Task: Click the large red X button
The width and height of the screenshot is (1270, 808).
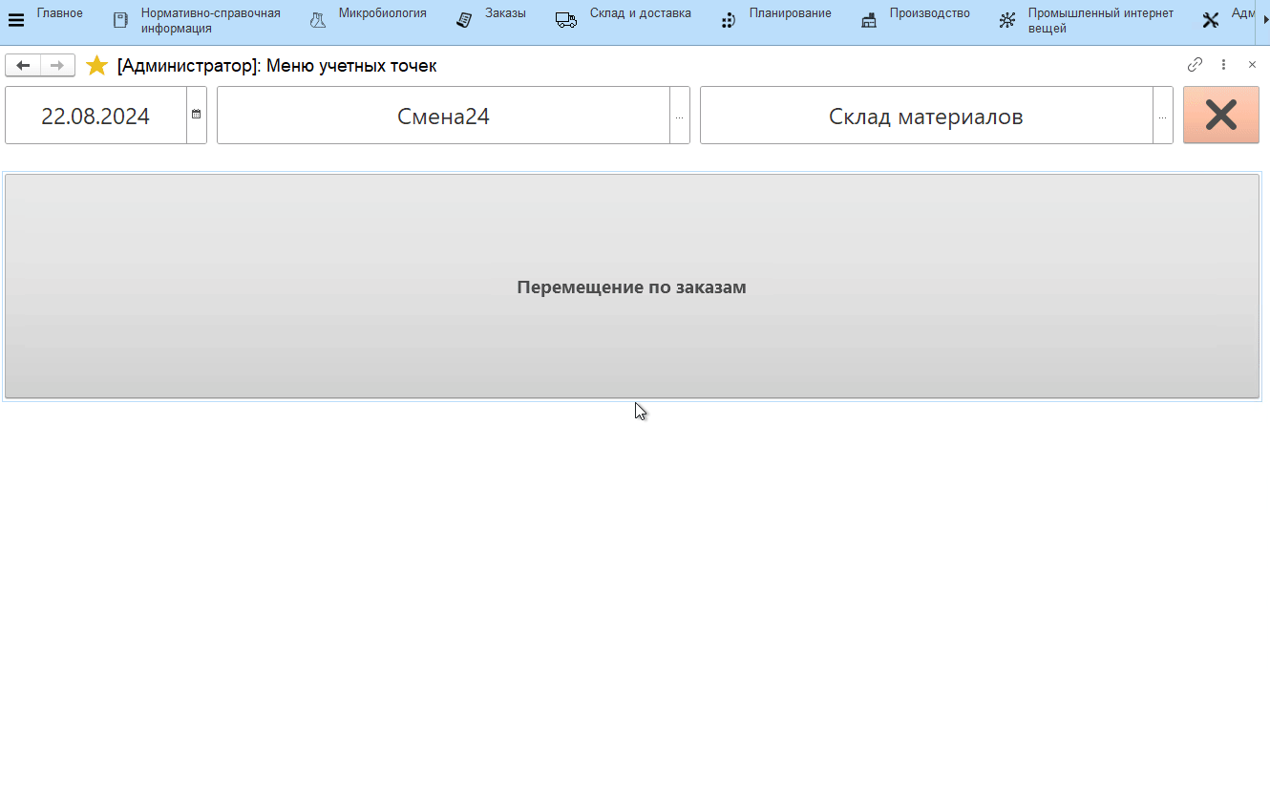Action: coord(1220,116)
